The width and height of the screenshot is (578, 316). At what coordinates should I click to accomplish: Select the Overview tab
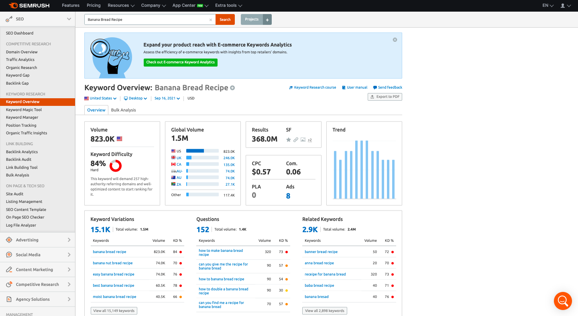pyautogui.click(x=96, y=110)
